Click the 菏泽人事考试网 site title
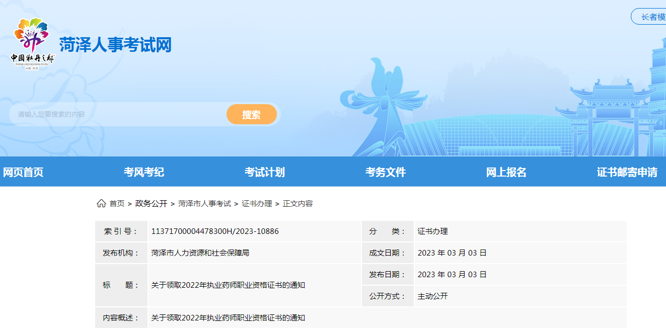Viewport: 666px width, 331px height. pos(115,45)
